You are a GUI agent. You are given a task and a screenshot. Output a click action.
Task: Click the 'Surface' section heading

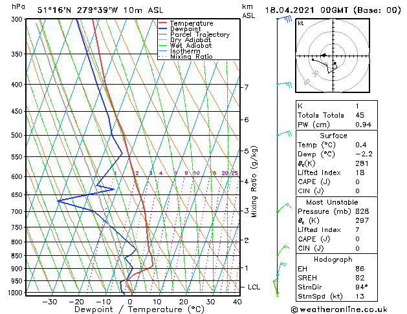[333, 136]
